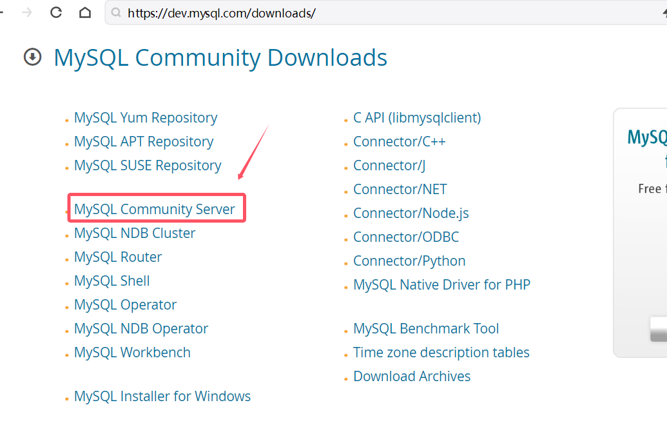Click the browser home icon
The width and height of the screenshot is (667, 425).
tap(85, 13)
